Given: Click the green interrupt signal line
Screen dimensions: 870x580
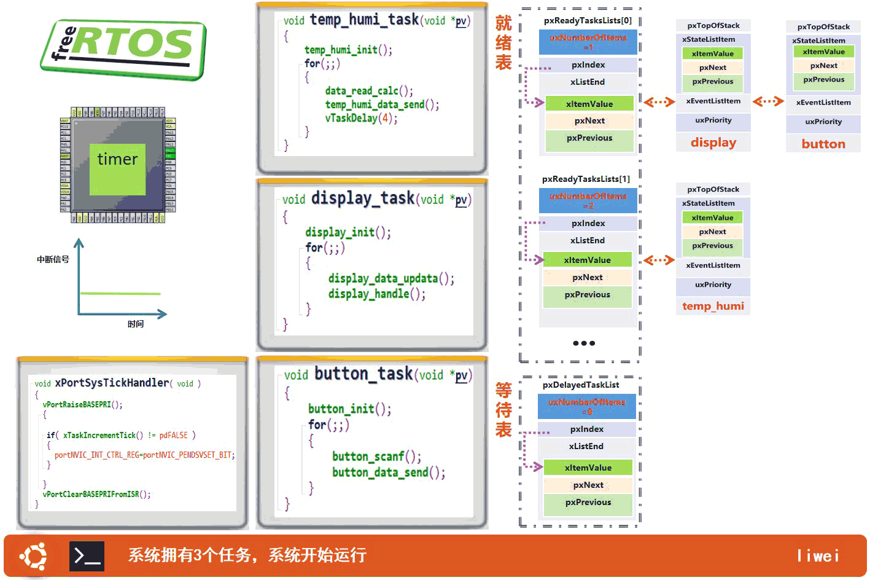Looking at the screenshot, I should [120, 294].
